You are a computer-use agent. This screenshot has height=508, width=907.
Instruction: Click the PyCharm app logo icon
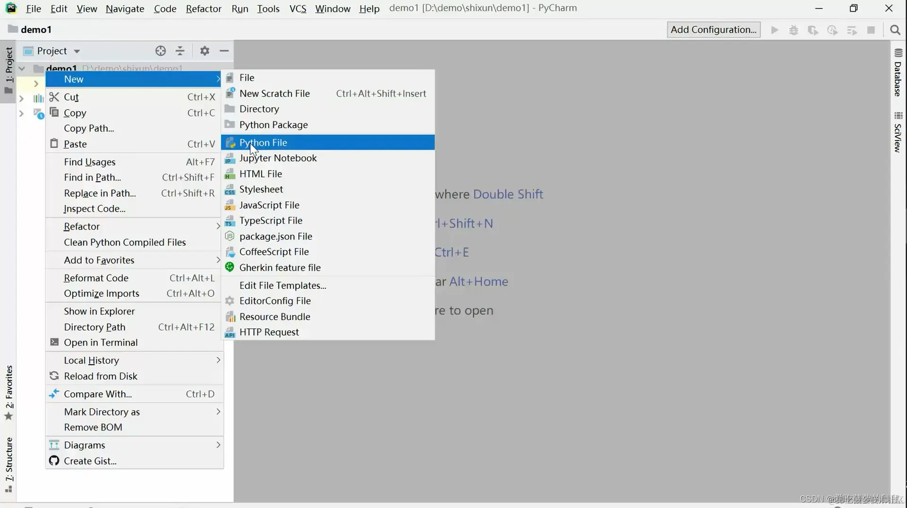tap(11, 8)
